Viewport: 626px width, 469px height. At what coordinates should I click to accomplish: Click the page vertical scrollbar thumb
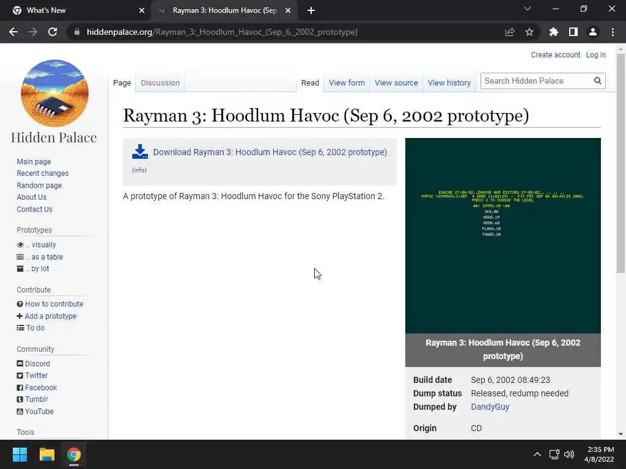coord(620,164)
